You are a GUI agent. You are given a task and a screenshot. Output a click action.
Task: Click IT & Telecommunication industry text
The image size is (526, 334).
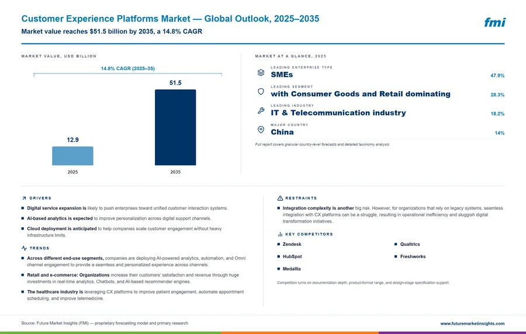(x=338, y=113)
